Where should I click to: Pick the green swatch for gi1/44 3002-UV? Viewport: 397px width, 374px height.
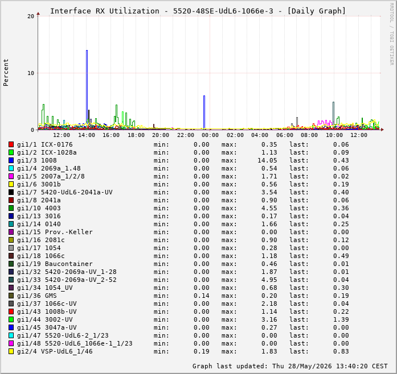[x=11, y=319]
